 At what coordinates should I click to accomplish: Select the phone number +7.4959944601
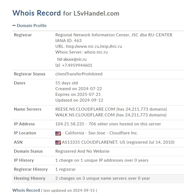coord(77,65)
